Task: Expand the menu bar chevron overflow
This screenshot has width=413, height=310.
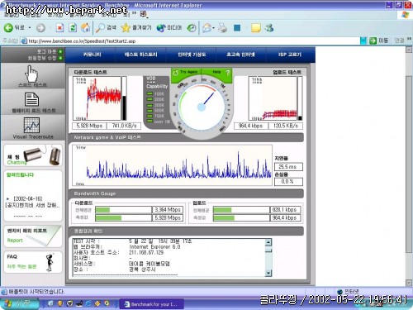Action: 134,13
